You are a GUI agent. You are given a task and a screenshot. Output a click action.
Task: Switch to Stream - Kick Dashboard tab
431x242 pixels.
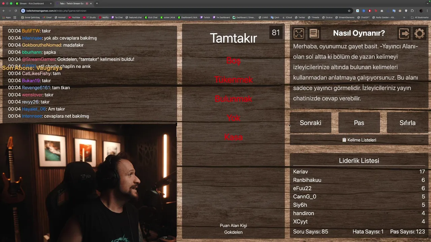click(34, 3)
